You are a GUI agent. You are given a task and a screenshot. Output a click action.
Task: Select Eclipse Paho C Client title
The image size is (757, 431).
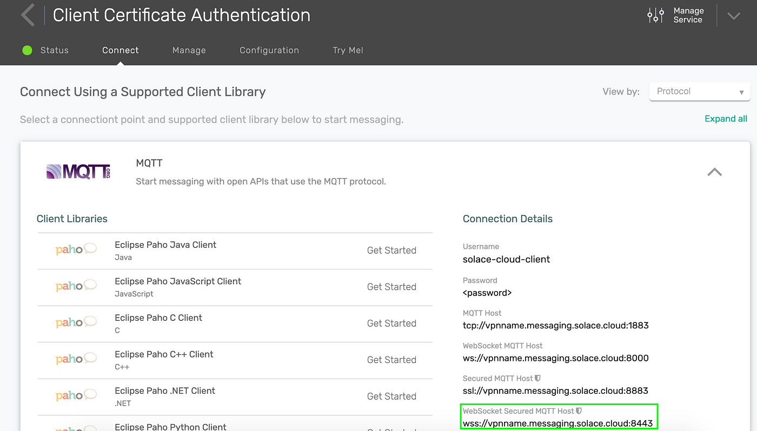click(158, 318)
